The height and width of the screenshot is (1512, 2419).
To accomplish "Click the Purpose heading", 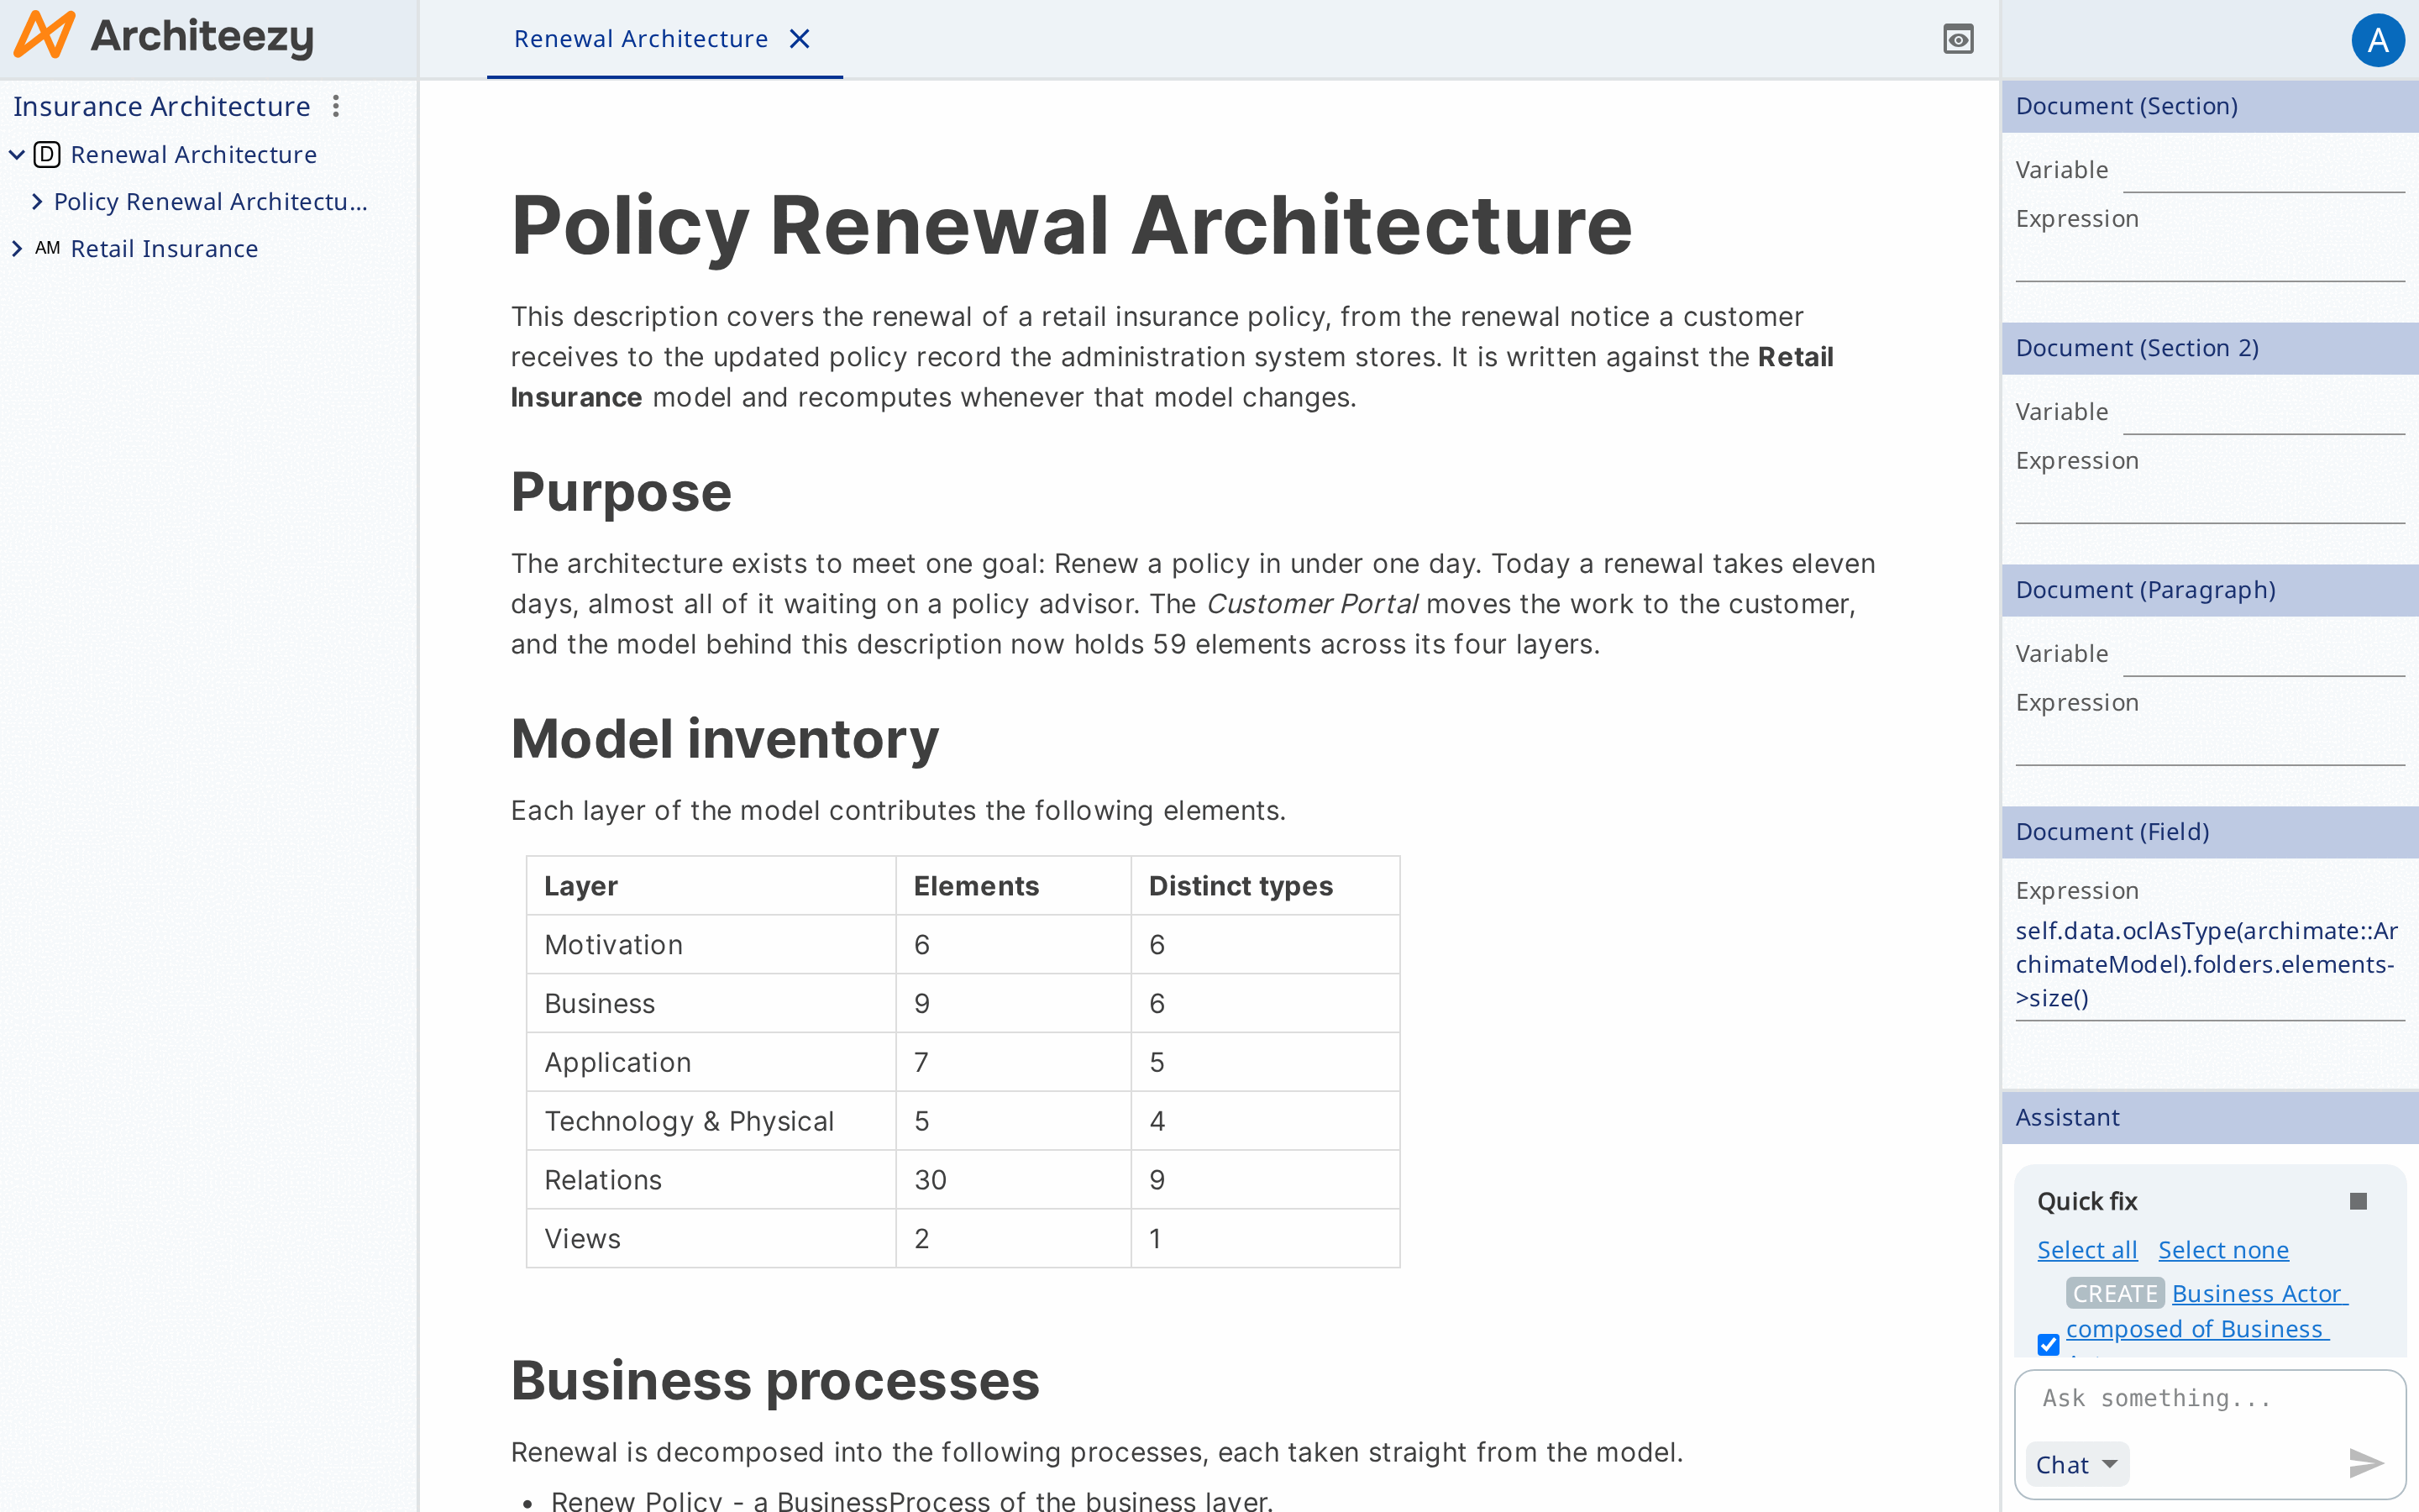I will tap(622, 492).
